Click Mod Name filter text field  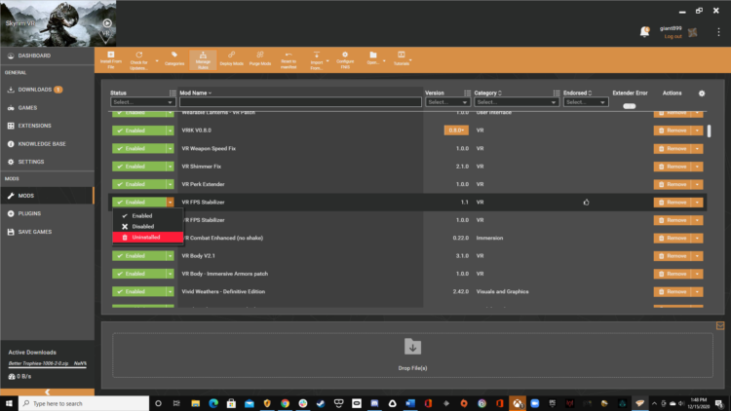pyautogui.click(x=300, y=102)
